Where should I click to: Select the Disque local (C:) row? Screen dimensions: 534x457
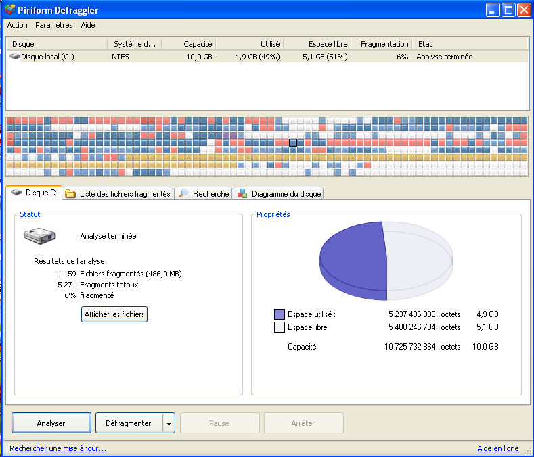coord(267,57)
